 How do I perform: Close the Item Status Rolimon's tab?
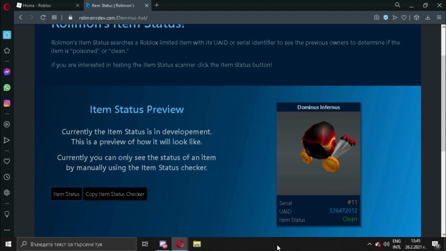(x=147, y=5)
